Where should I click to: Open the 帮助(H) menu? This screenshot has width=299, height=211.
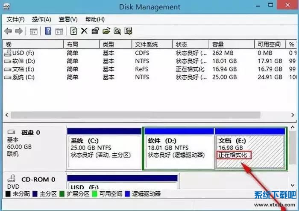pyautogui.click(x=95, y=19)
